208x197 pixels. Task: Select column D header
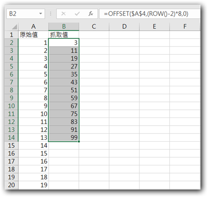[124, 27]
